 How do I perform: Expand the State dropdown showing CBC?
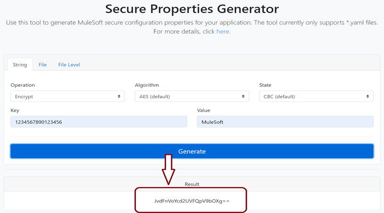tap(316, 96)
